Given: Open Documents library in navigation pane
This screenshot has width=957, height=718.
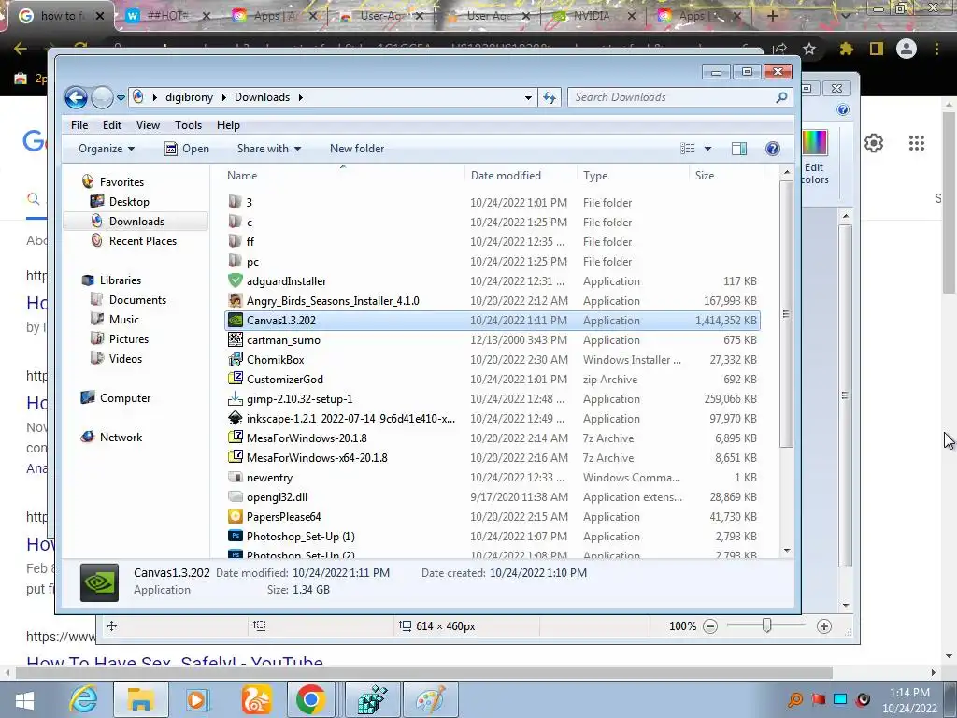Looking at the screenshot, I should (x=137, y=300).
